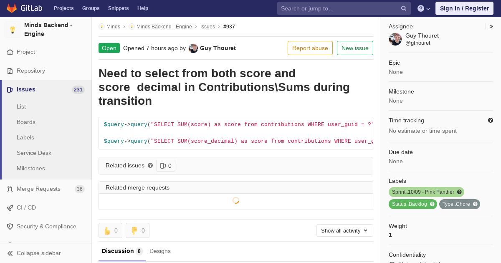
Task: Click the project title Minds Backend - Engine
Action: (x=48, y=30)
